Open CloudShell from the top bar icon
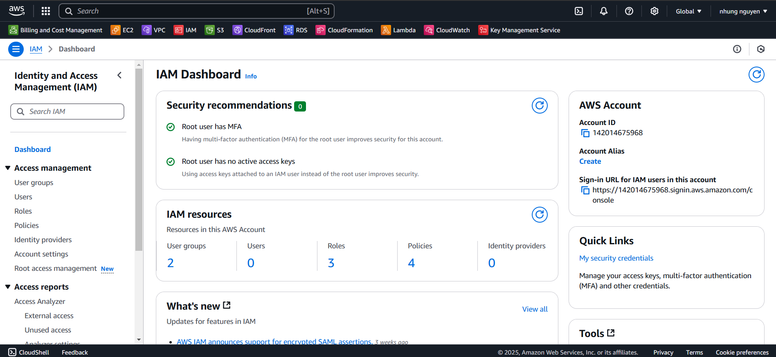The image size is (776, 357). click(579, 11)
